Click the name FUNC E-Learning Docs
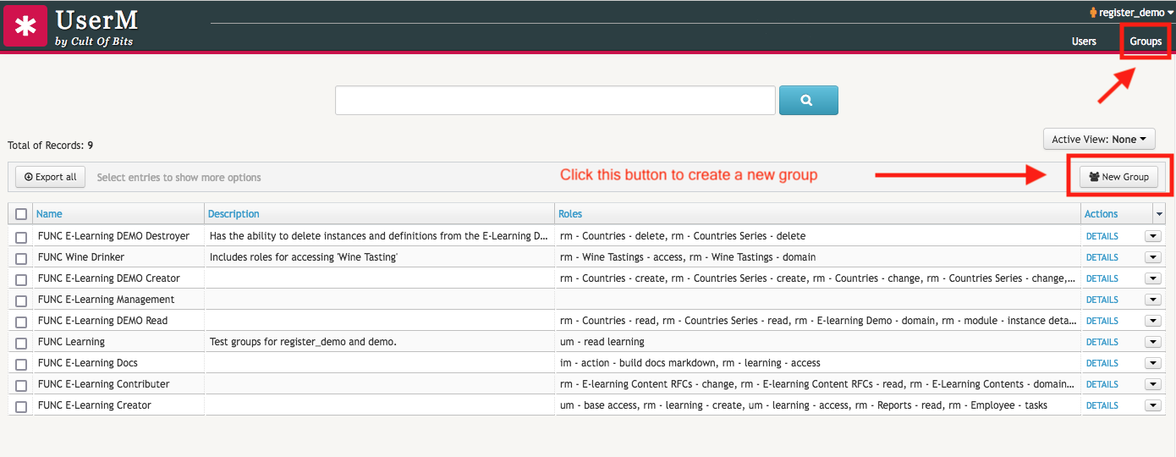This screenshot has height=457, width=1176. coord(88,363)
